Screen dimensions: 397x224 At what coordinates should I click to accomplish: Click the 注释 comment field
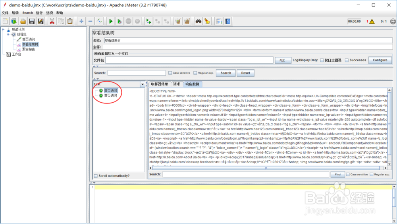(x=248, y=47)
